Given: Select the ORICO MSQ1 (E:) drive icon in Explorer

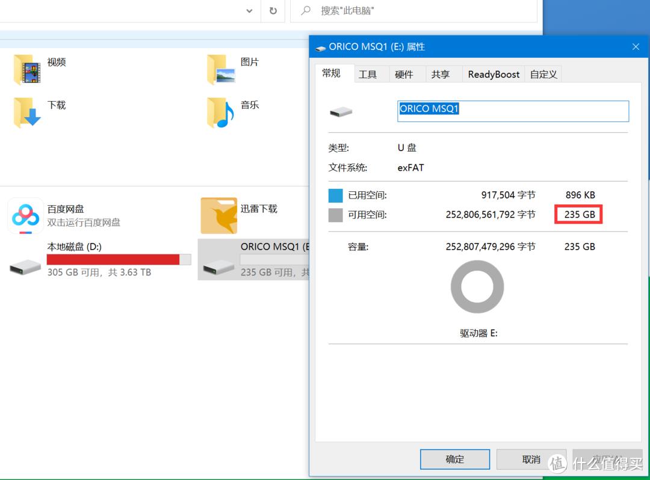Looking at the screenshot, I should 219,266.
